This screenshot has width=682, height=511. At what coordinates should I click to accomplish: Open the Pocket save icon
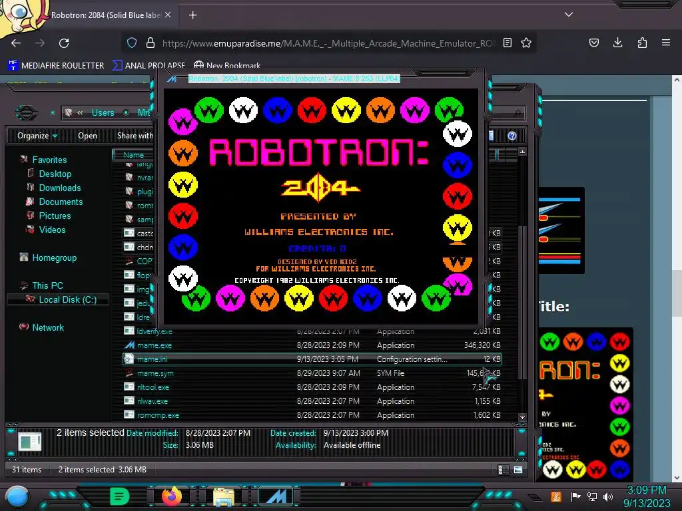tap(593, 43)
